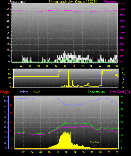Click the Pressione legend label
Screen dimensions: 131x156
tap(111, 2)
